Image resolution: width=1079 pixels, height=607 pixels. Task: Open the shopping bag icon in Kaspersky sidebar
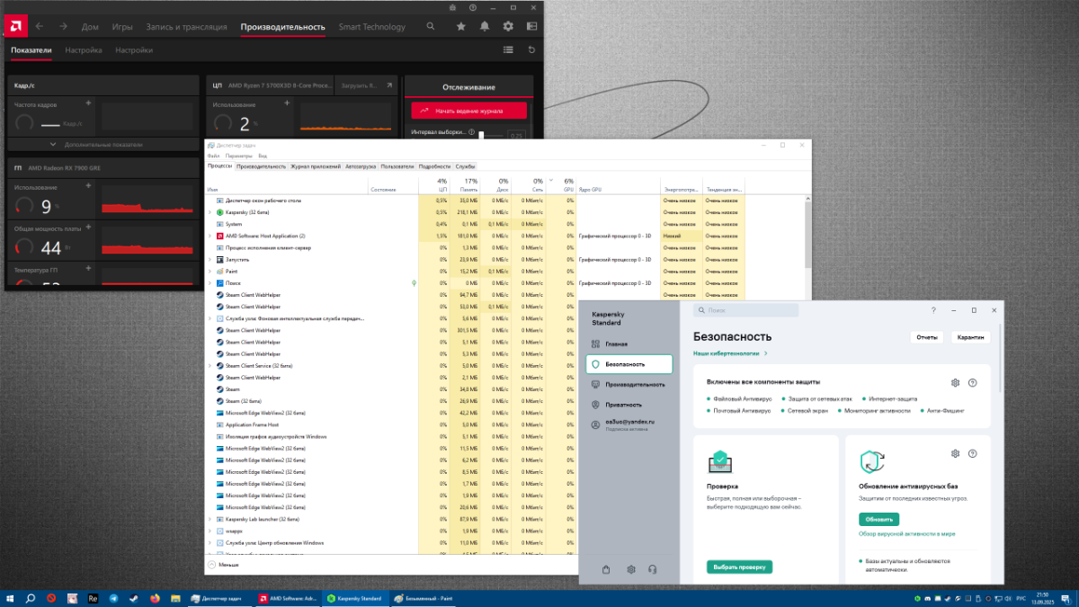click(x=607, y=569)
